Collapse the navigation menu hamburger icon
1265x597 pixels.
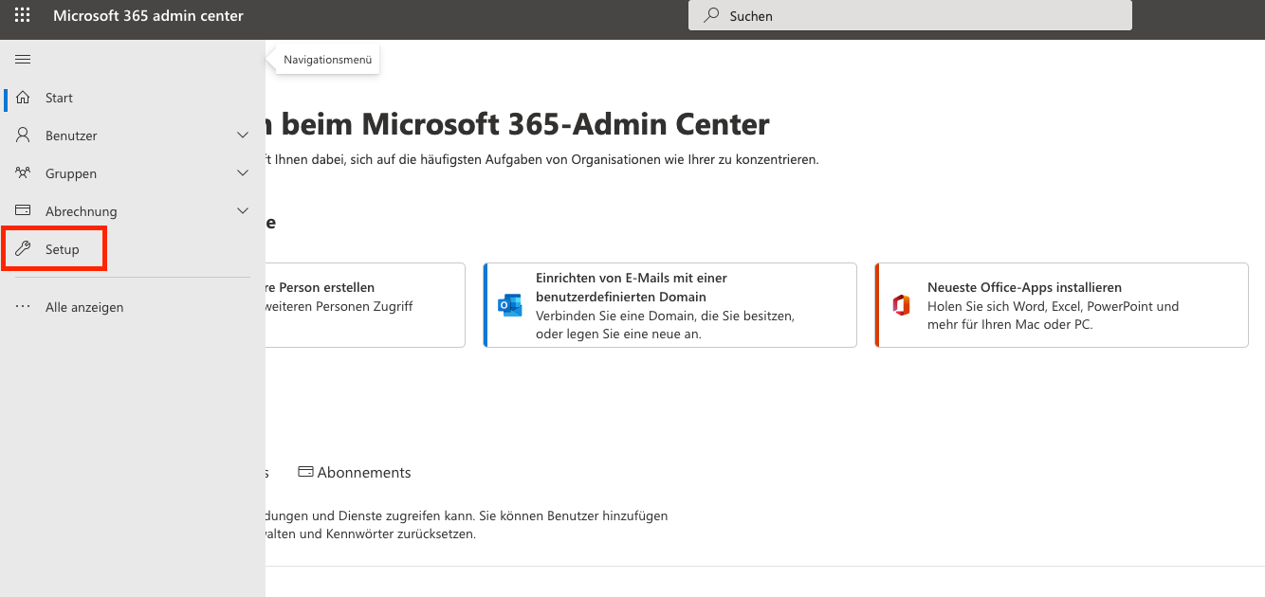click(x=23, y=60)
